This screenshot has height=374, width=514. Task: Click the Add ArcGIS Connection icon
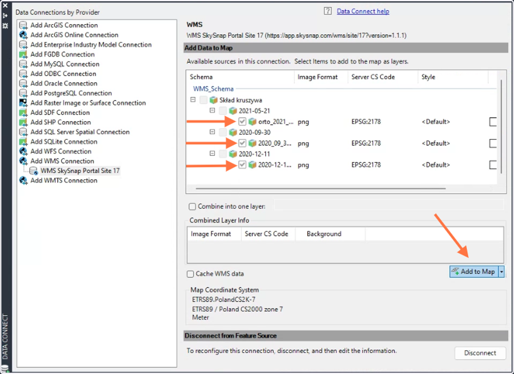[x=24, y=25]
